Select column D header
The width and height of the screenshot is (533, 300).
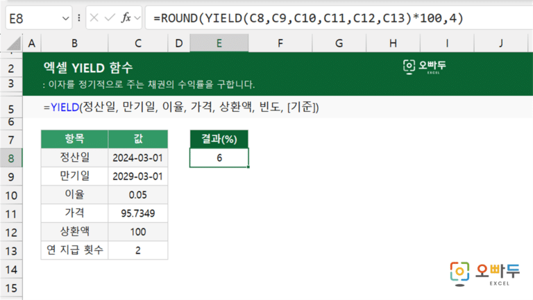pos(179,43)
